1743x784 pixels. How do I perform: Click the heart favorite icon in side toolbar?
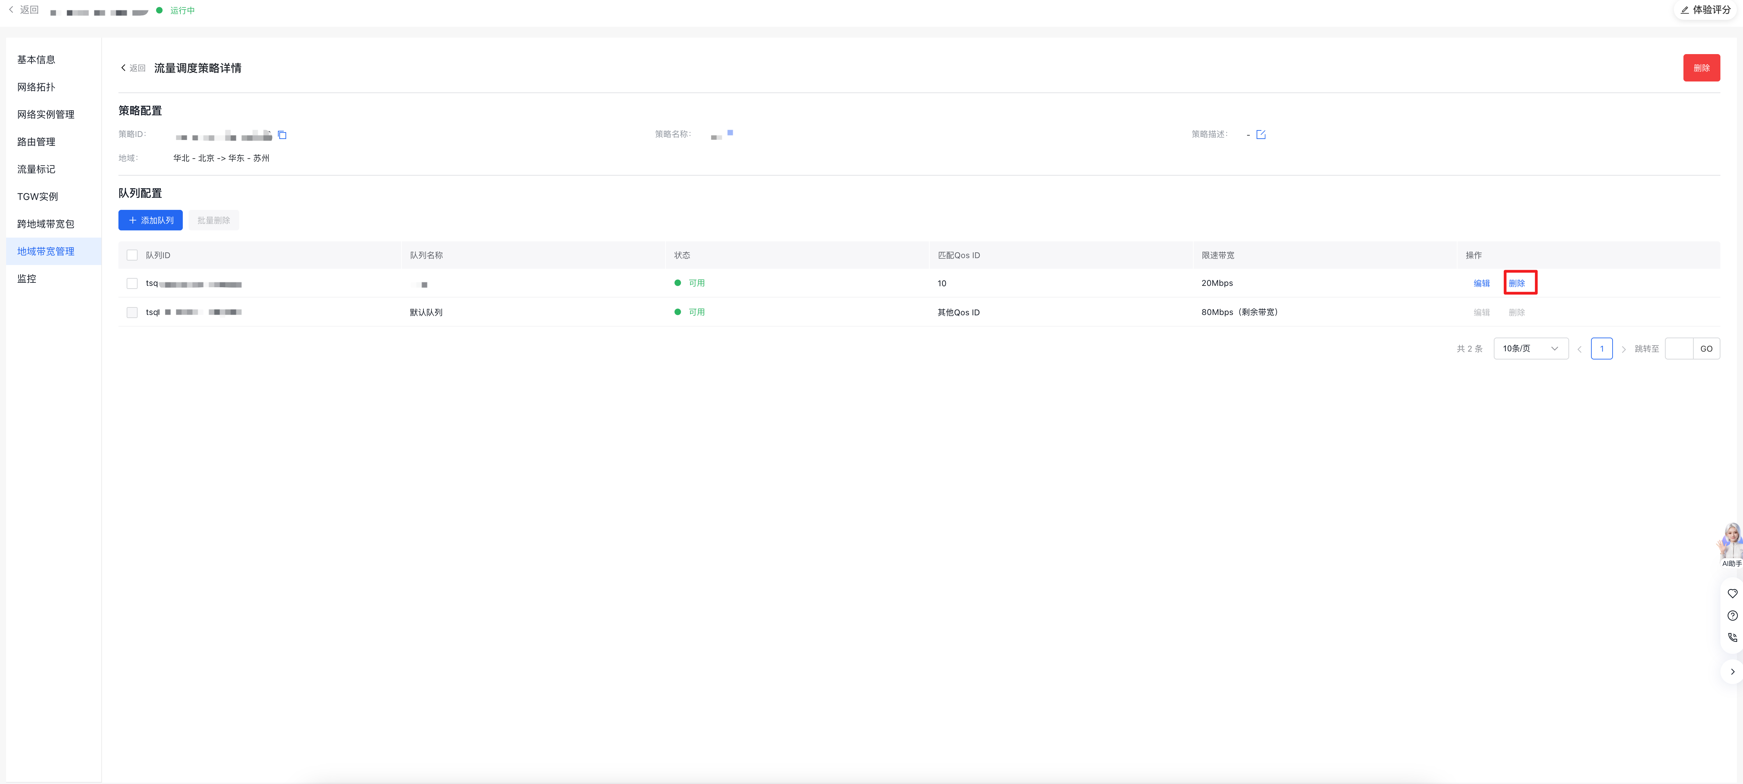coord(1732,594)
